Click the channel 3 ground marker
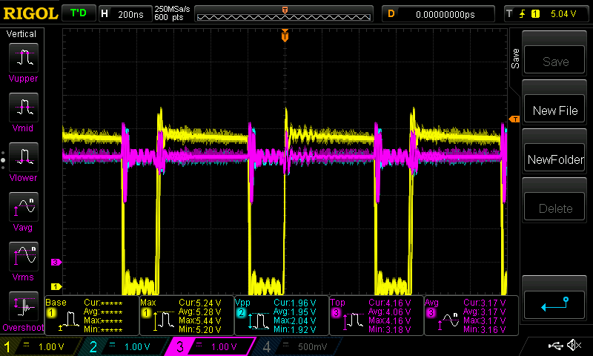 [56, 262]
